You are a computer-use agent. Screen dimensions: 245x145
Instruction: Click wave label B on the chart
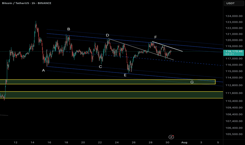coord(69,29)
